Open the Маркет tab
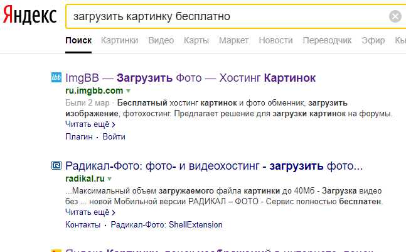The width and height of the screenshot is (406, 252). click(x=233, y=40)
